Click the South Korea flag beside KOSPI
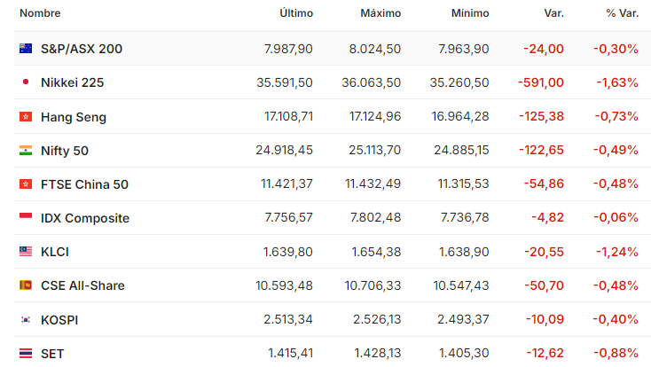This screenshot has height=367, width=651. (26, 320)
